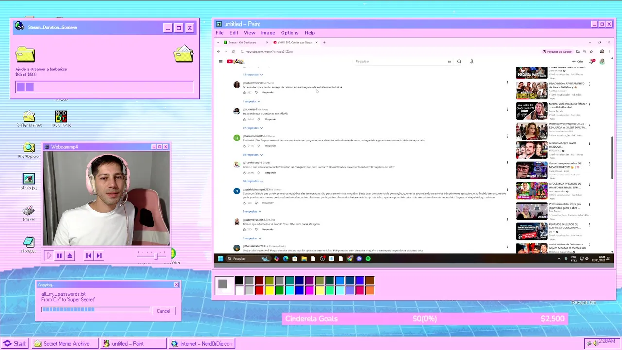This screenshot has width=622, height=350.
Task: Cancel the all_my_passwords.txt copy
Action: click(163, 311)
